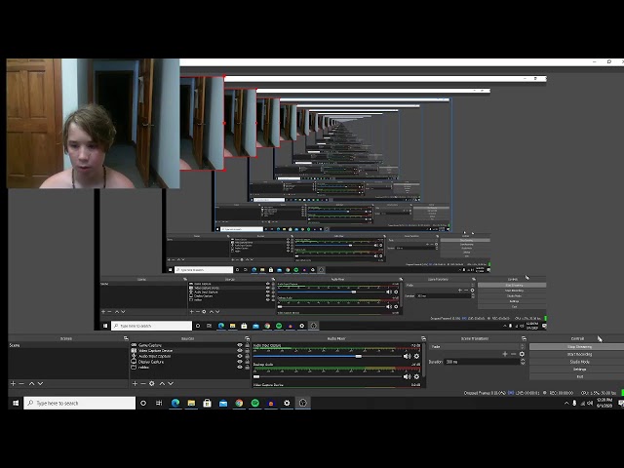624x468 pixels.
Task: Mute Audio Input Capture speaker icon
Action: coord(407,356)
